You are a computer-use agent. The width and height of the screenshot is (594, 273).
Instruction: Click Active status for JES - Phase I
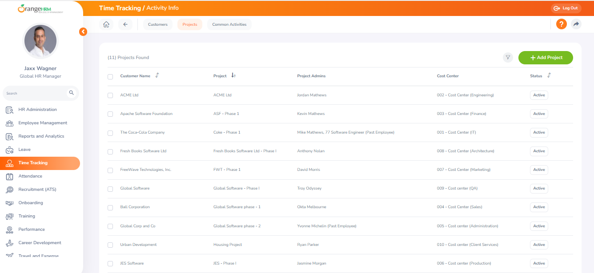539,263
